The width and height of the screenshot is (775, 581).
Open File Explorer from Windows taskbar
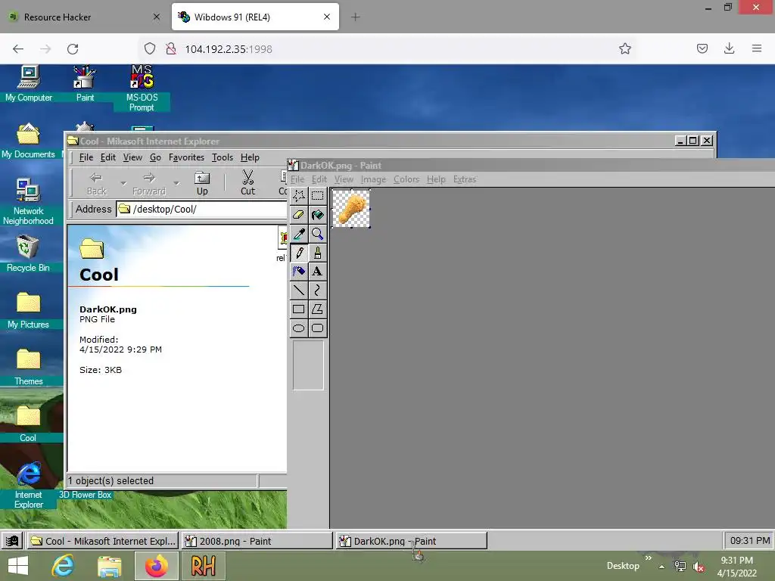(x=109, y=566)
